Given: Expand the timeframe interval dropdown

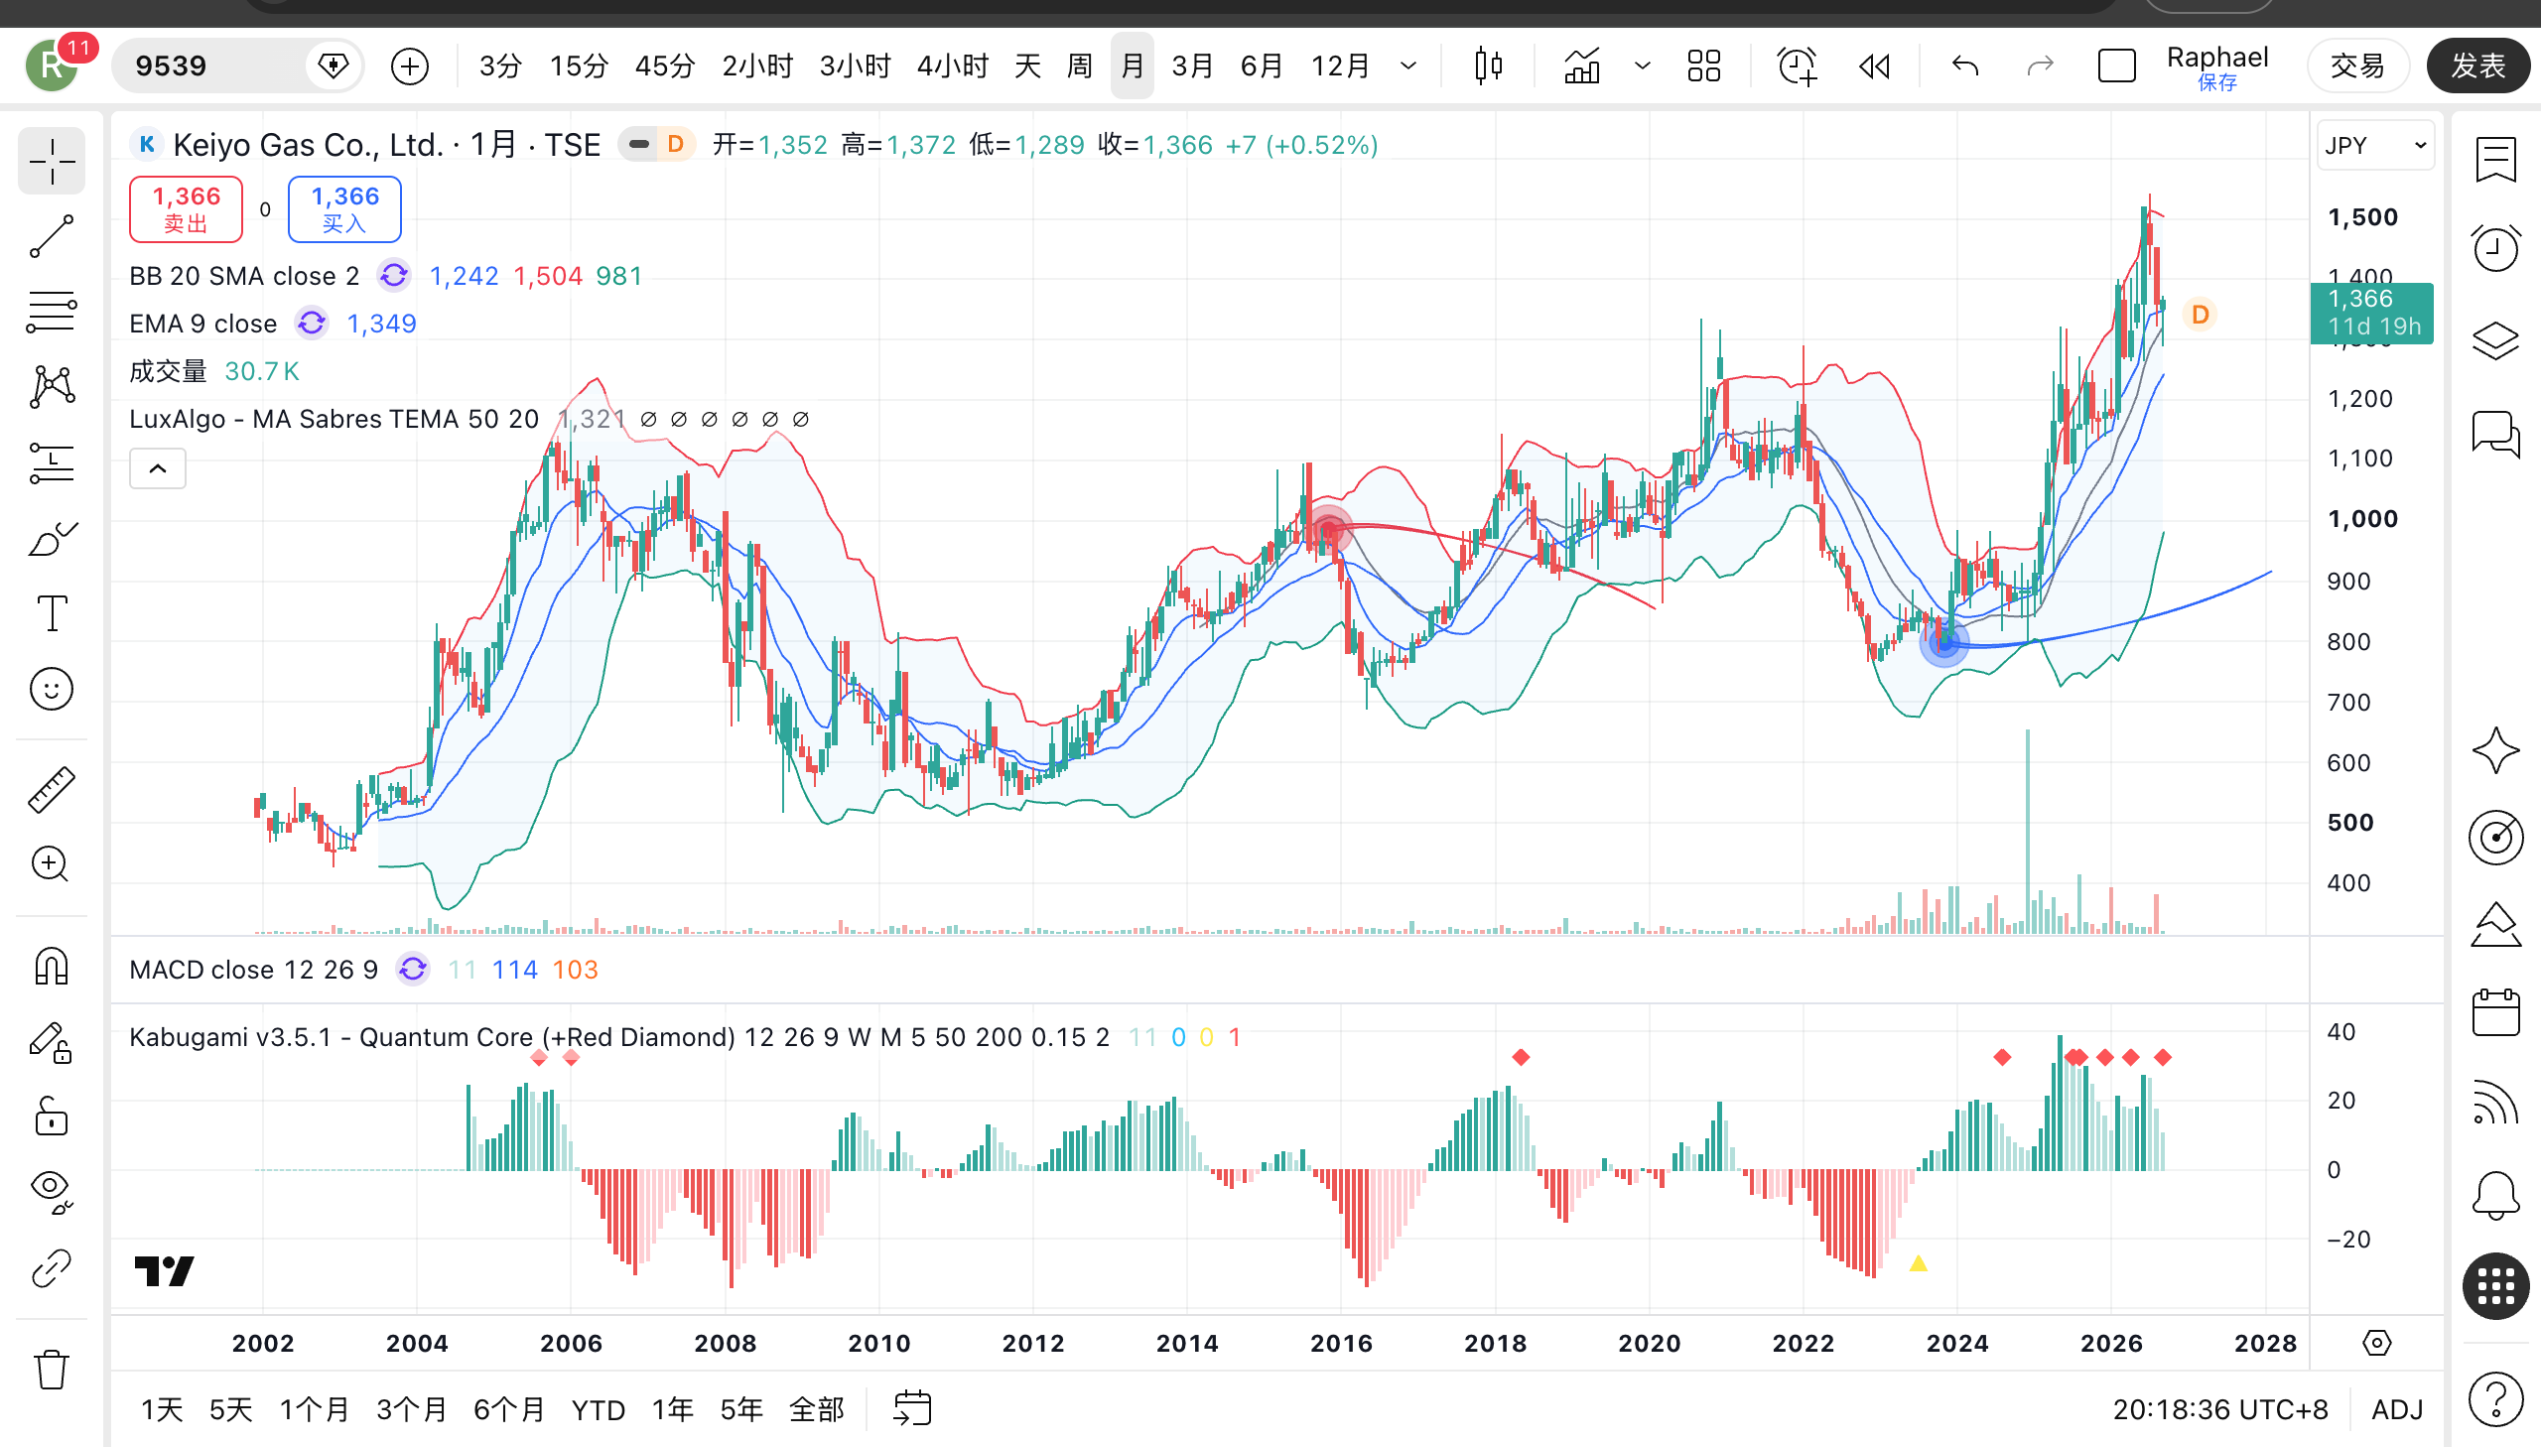Looking at the screenshot, I should pyautogui.click(x=1408, y=66).
